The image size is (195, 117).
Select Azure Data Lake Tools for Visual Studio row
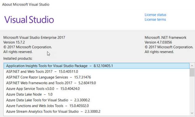97,100
